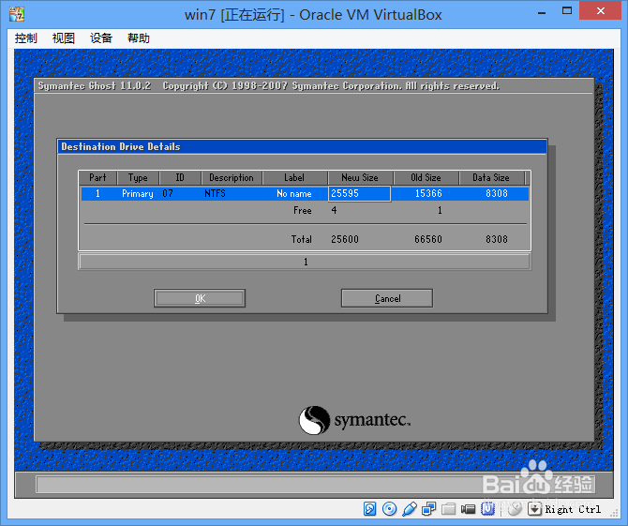This screenshot has width=628, height=526.
Task: Click the Cancel button
Action: pyautogui.click(x=387, y=298)
